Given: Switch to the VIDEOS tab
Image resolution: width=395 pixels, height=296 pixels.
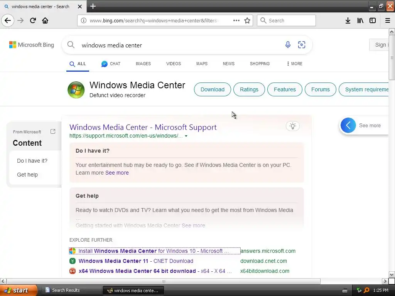Looking at the screenshot, I should coord(174,64).
